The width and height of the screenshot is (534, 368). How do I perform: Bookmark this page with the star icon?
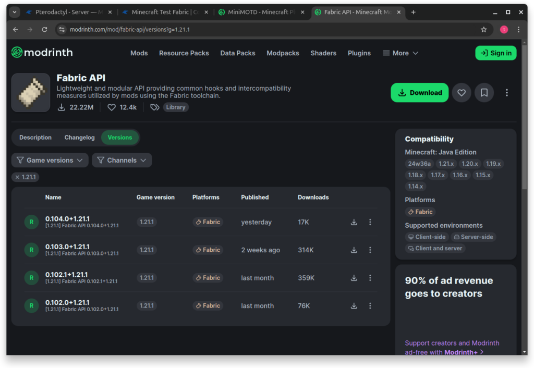tap(483, 30)
